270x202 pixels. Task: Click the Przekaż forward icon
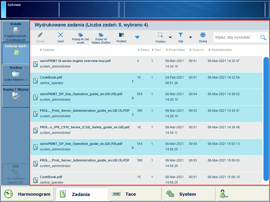coord(122,35)
